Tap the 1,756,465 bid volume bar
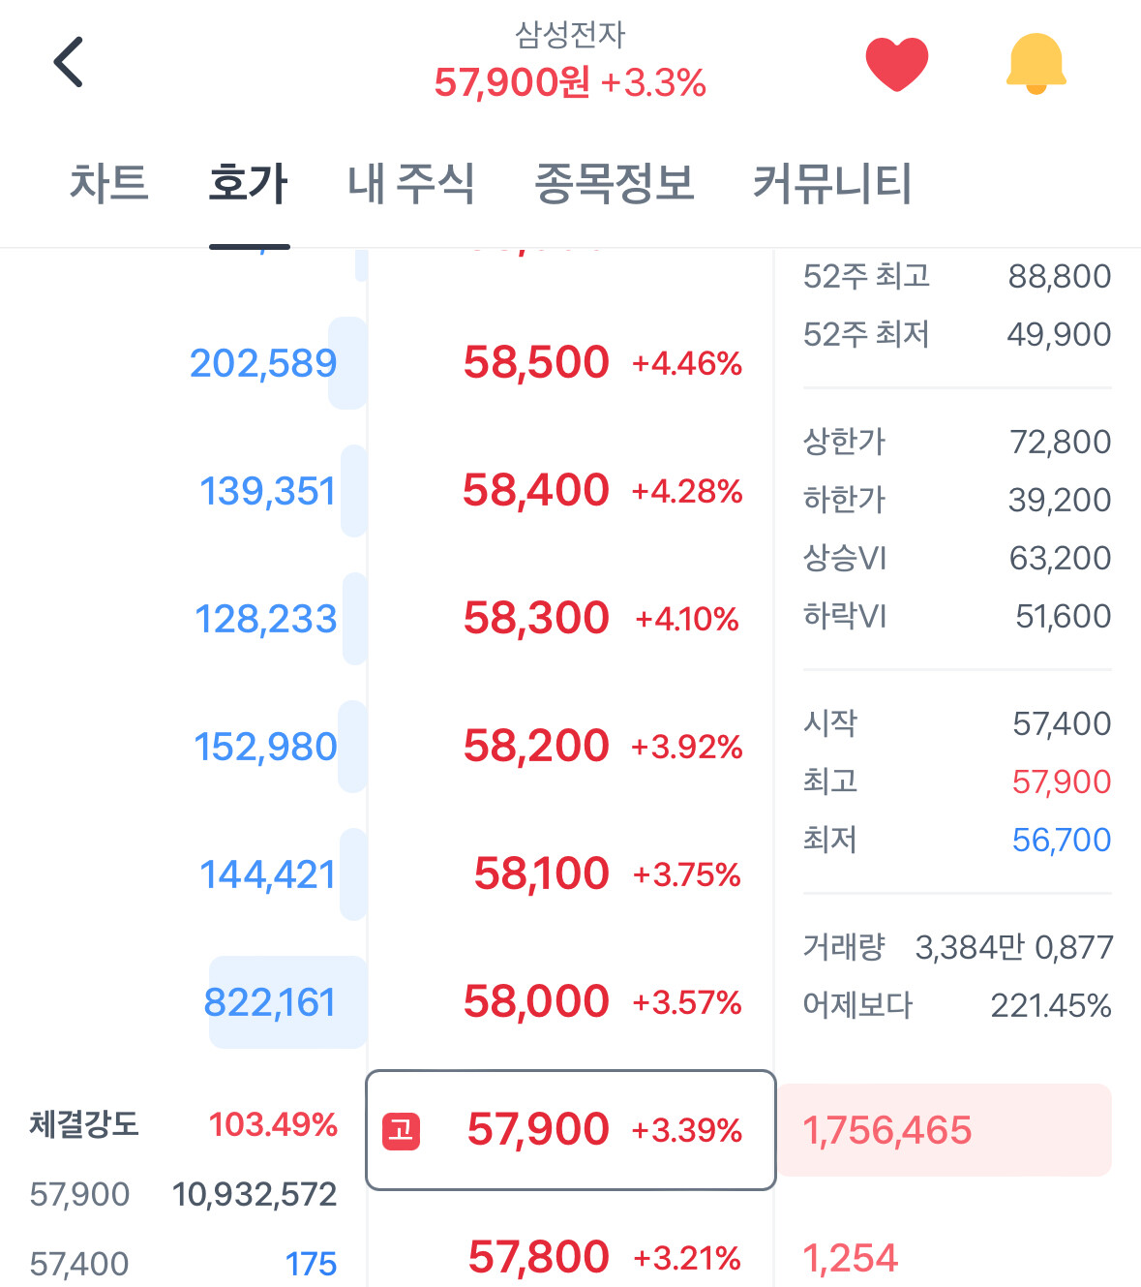The image size is (1141, 1287). (x=946, y=1130)
